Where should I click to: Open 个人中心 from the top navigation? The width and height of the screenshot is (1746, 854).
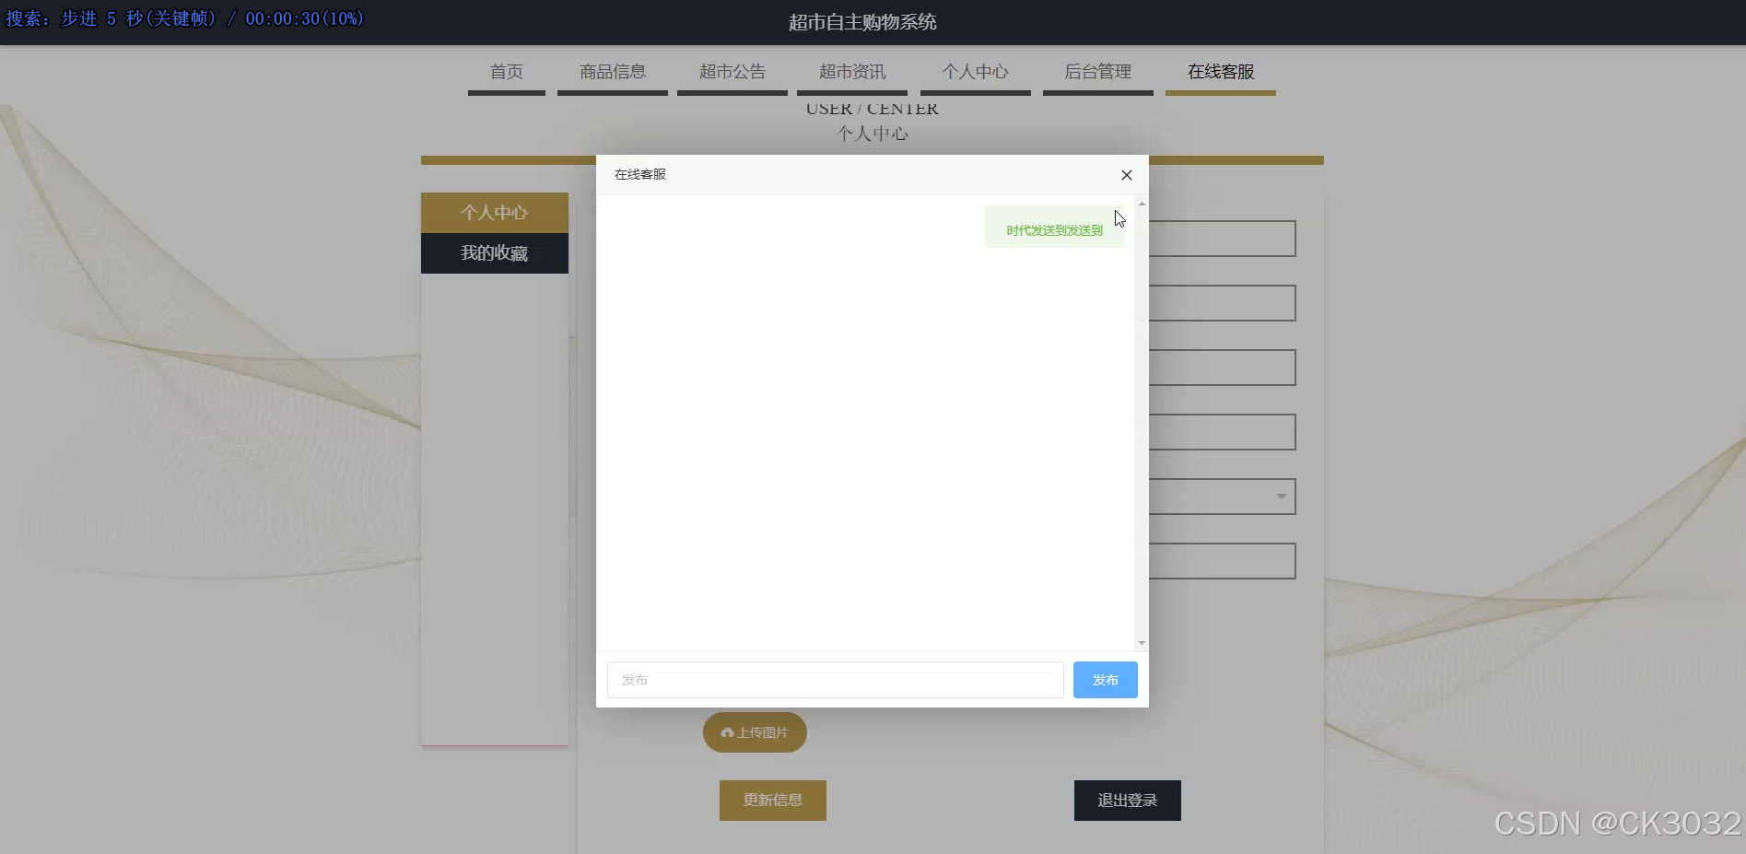point(975,72)
